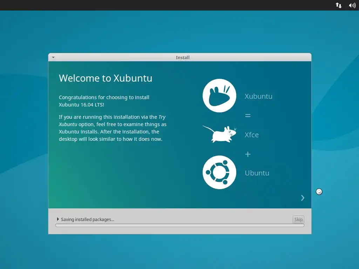Click the 'Install' window title

182,58
